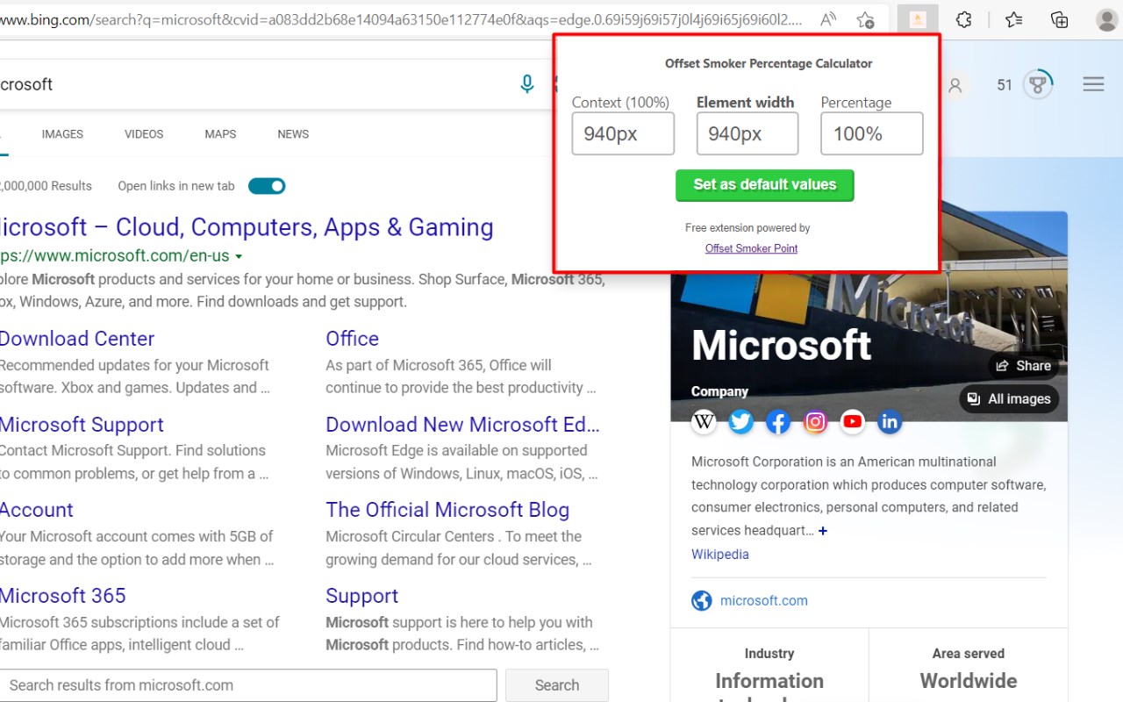Open Microsoft's YouTube channel icon
The width and height of the screenshot is (1123, 702).
pos(852,422)
